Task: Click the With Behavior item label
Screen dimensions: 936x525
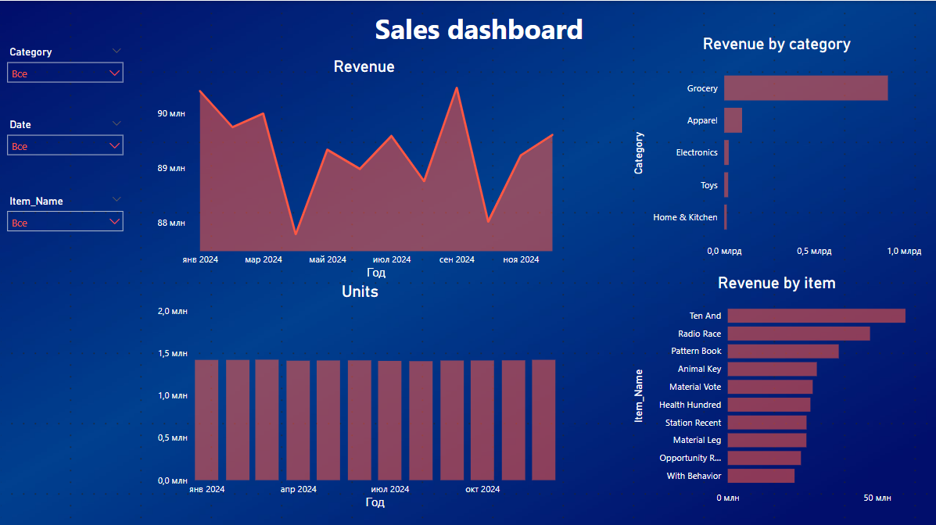Action: click(x=694, y=476)
